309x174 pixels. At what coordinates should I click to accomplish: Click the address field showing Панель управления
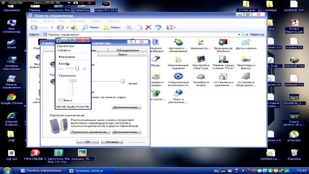coord(141,34)
